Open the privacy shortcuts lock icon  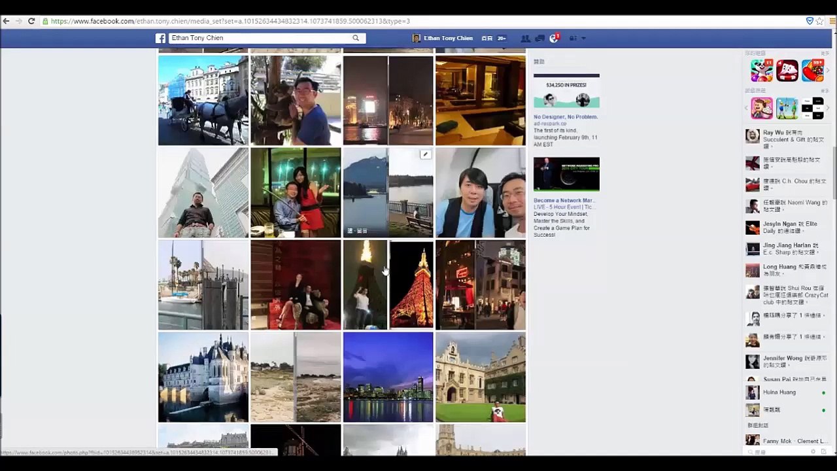pos(573,39)
